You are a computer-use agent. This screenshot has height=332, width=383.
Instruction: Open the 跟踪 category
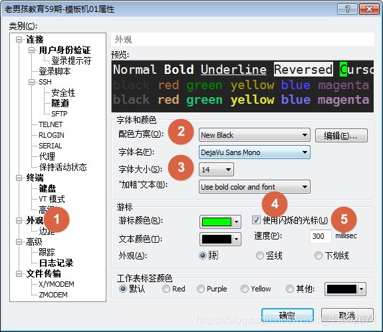click(x=47, y=252)
